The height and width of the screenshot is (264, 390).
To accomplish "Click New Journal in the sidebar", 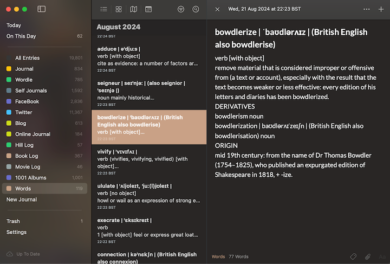I will [22, 199].
